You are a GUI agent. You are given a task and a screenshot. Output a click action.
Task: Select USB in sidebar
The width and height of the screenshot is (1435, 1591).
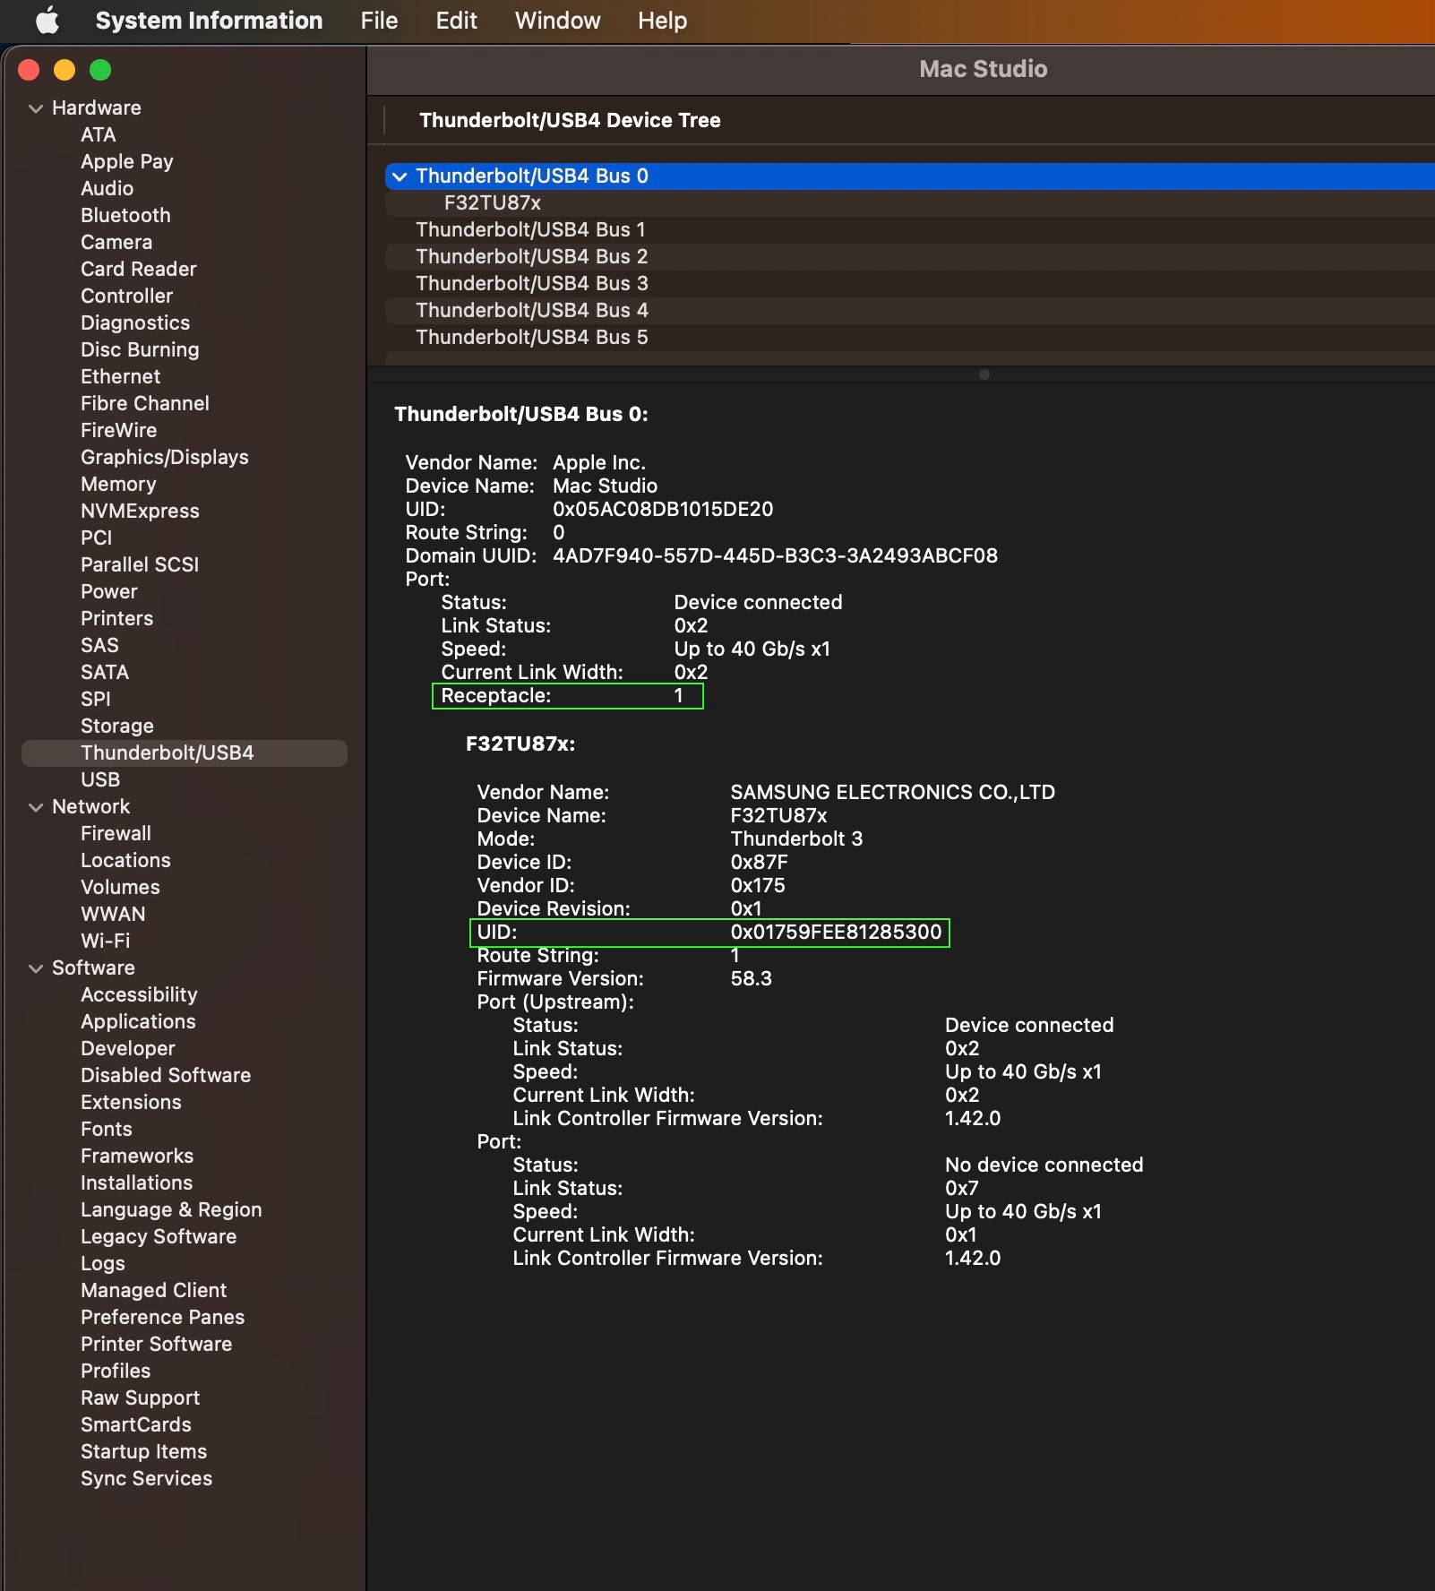tap(99, 779)
